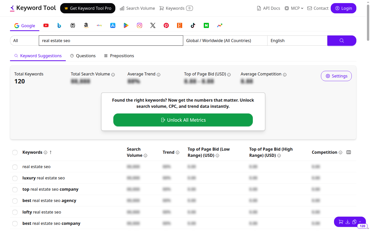Open the Google tab
370x231 pixels.
coord(25,26)
